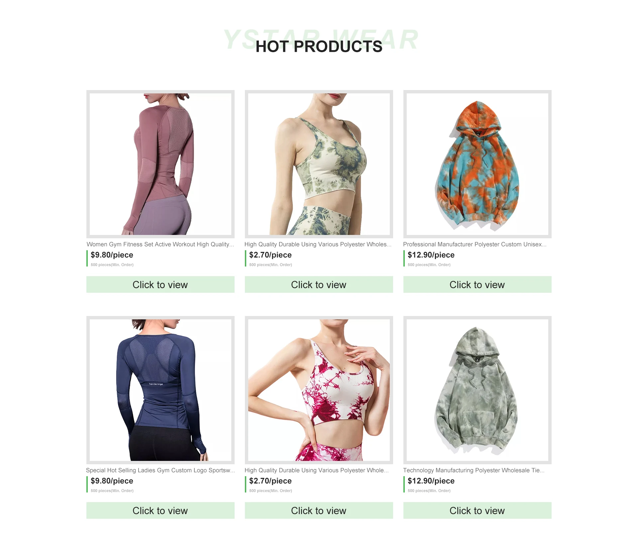
Task: Select the $2.70/piece price under red bra
Action: pos(270,481)
